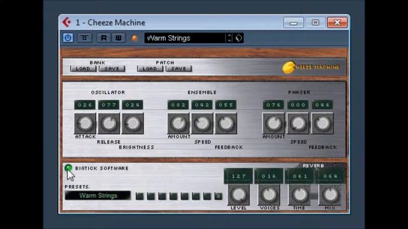Click the Ensemble Feedback value 055
The image size is (408, 229).
click(x=226, y=105)
